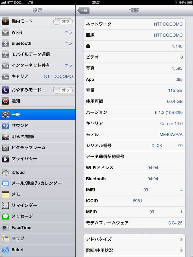193x257 pixels.
Task: Tap the Internet sharing chain icon
Action: pyautogui.click(x=5, y=66)
